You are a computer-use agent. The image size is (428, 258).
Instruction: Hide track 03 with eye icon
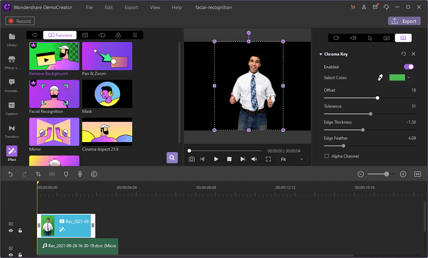click(11, 231)
